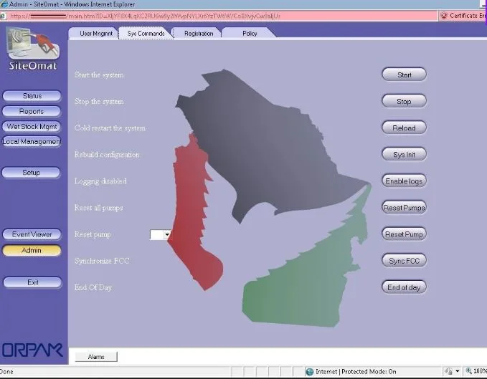This screenshot has width=487, height=379.
Task: Select the Policy tab
Action: point(249,33)
